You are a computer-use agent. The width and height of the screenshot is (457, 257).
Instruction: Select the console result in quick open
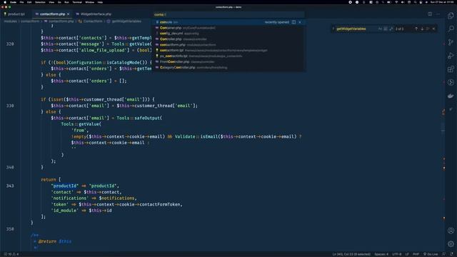(x=228, y=22)
